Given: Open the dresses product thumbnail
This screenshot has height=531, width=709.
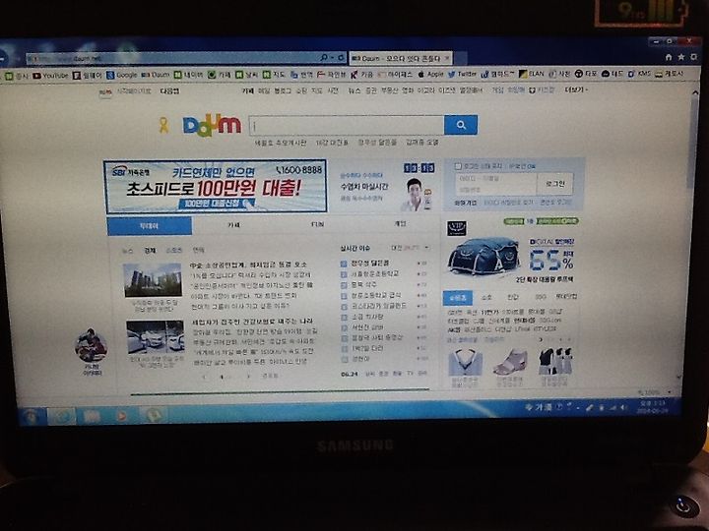Looking at the screenshot, I should tap(554, 361).
